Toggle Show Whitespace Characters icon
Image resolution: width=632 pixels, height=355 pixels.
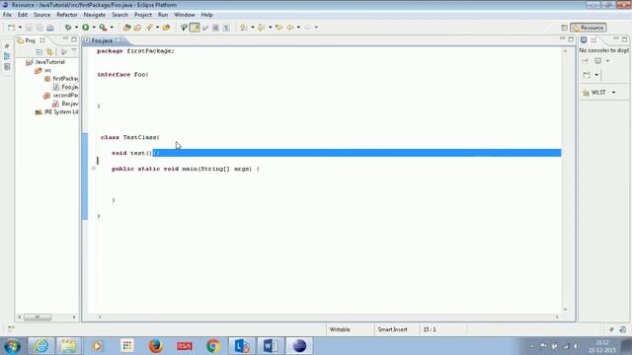[x=226, y=28]
